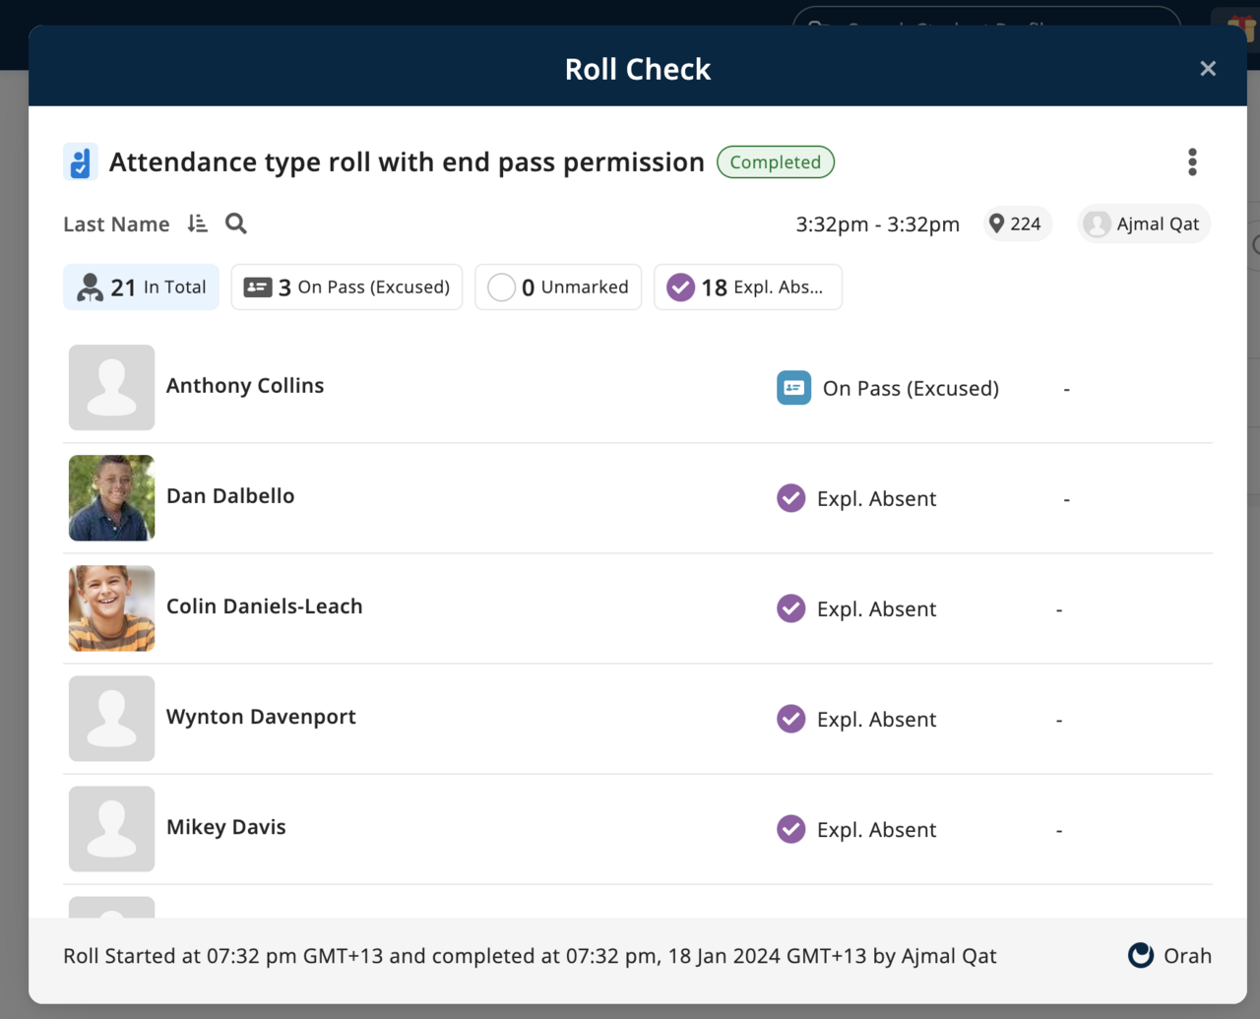
Task: Toggle Last Name sort order icon
Action: [198, 223]
